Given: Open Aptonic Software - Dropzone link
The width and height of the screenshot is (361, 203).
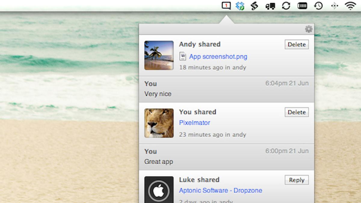Looking at the screenshot, I should coord(221,190).
